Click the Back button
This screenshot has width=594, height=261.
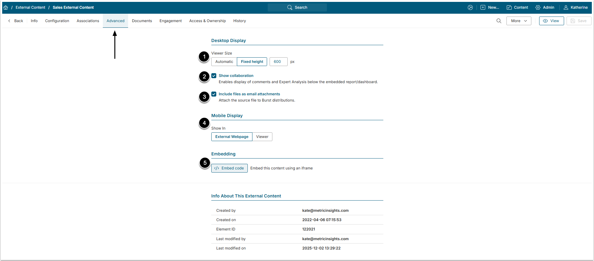(16, 21)
